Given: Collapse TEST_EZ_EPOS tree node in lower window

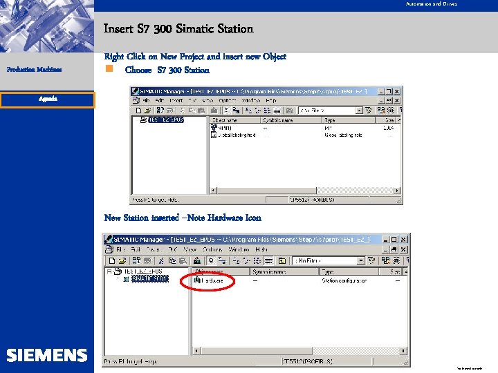Looking at the screenshot, I should click(x=109, y=271).
